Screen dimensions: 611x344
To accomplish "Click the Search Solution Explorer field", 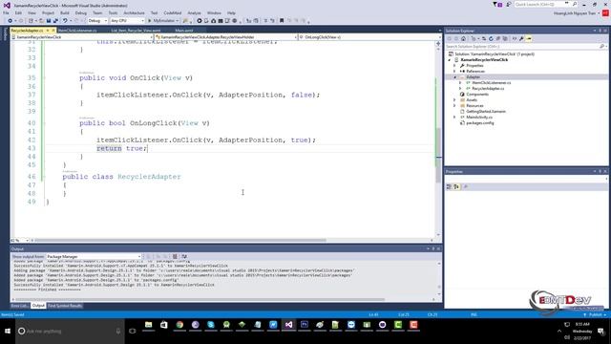I will point(522,47).
